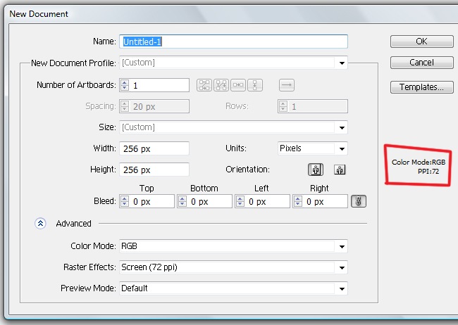Image resolution: width=458 pixels, height=325 pixels.
Task: Collapse the Advanced section
Action: pyautogui.click(x=40, y=224)
